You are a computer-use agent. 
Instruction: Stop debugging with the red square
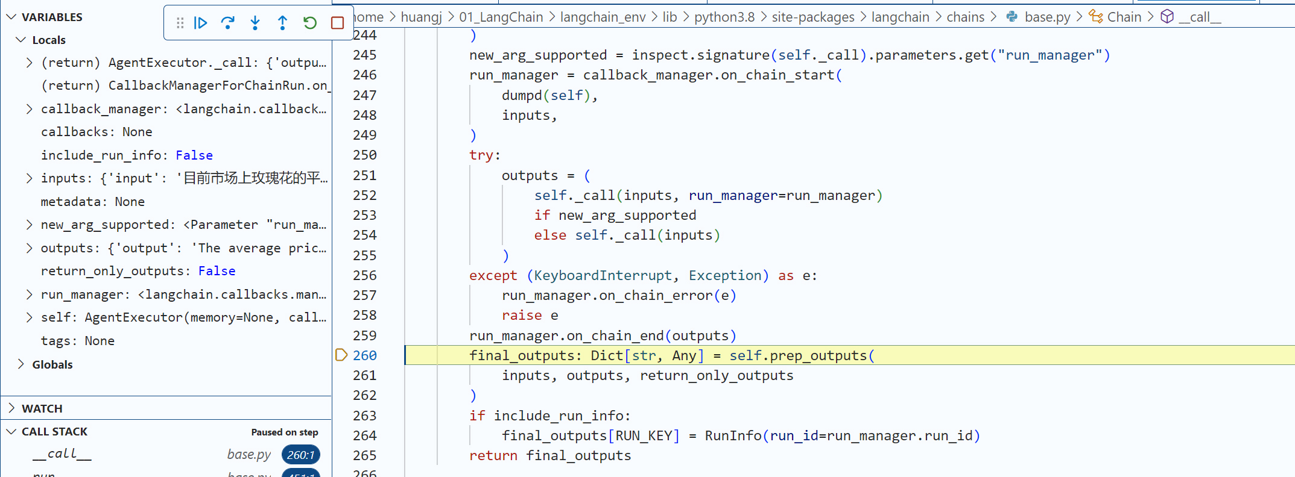tap(337, 23)
